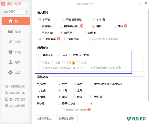This screenshot has height=124, width=149.
Task: Click 恢复所有默认 button
Action: 67,119
